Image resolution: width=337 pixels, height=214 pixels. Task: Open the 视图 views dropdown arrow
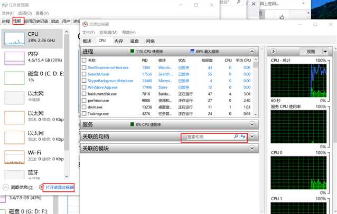click(325, 52)
